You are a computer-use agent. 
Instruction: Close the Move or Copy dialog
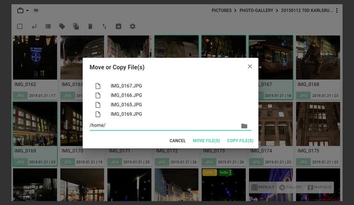point(250,66)
